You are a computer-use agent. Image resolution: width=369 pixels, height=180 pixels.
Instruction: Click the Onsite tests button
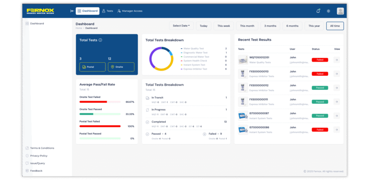(121, 67)
